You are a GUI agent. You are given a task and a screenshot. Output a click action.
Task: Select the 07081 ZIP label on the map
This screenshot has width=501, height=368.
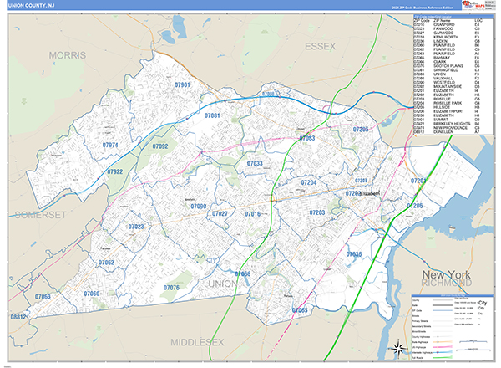pos(212,115)
